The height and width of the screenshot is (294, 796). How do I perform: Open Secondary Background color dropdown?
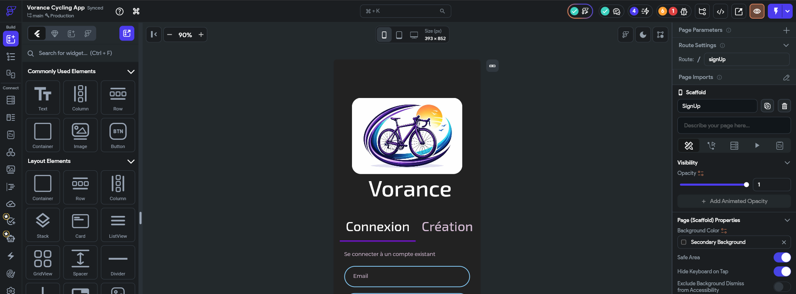click(734, 242)
